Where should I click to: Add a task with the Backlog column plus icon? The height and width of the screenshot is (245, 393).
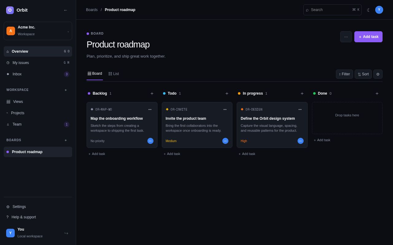tap(152, 93)
